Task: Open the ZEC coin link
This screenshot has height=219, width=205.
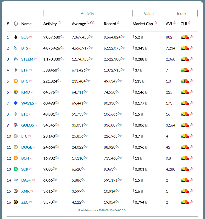Action: [x=25, y=202]
